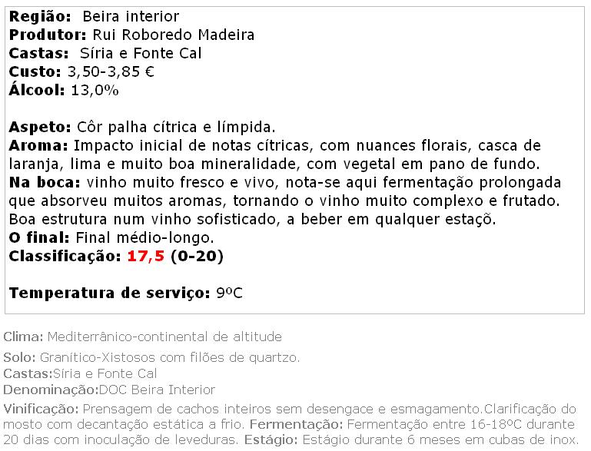Click the bold 'Fermentação:' grey label
591x451 pixels.
click(x=297, y=424)
